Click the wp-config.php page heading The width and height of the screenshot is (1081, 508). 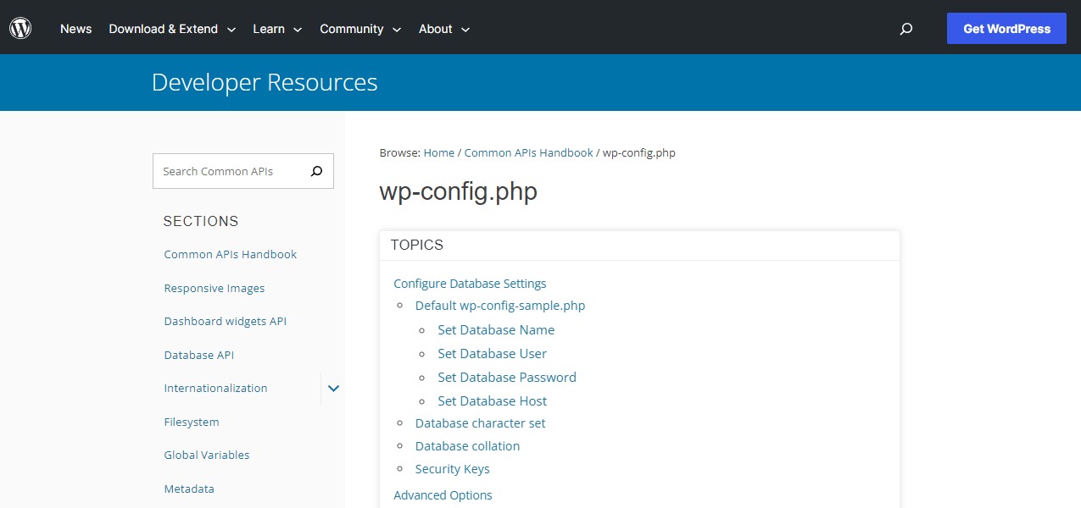point(458,191)
